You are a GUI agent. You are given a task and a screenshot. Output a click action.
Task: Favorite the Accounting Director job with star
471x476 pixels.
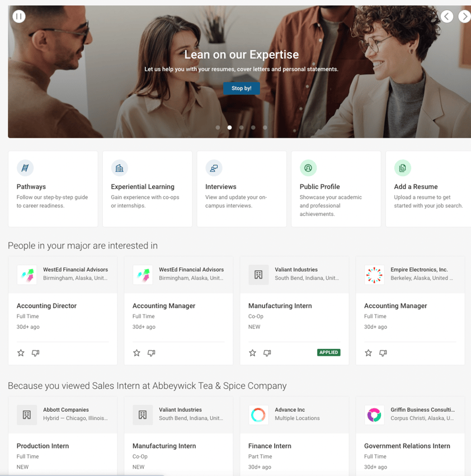tap(21, 353)
